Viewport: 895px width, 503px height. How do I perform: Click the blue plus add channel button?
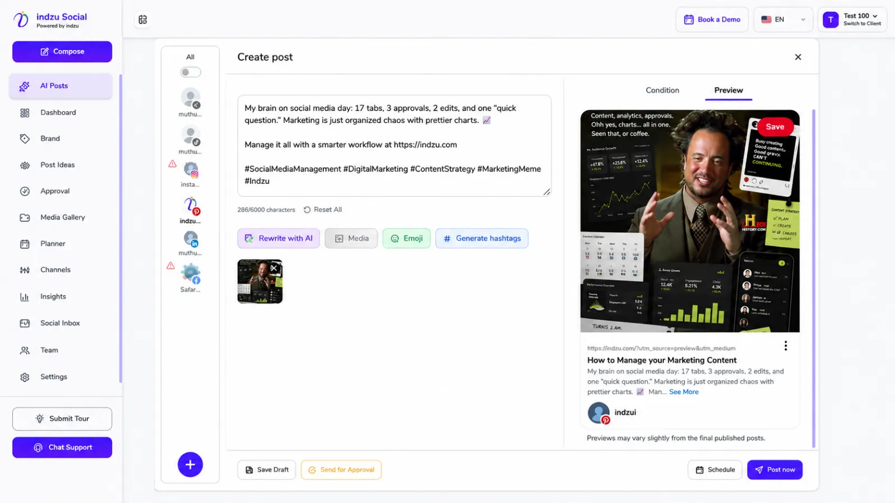[x=190, y=464]
